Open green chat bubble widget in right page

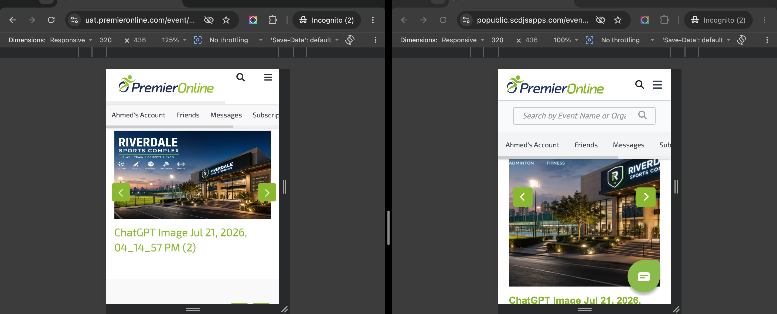(x=644, y=276)
